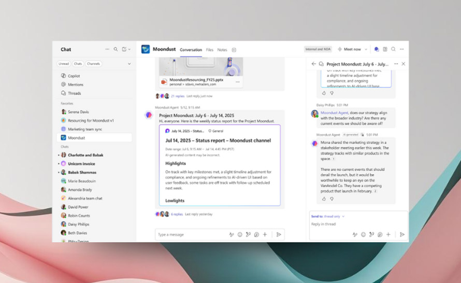Switch to the Notes tab
This screenshot has height=283, width=461.
[222, 50]
